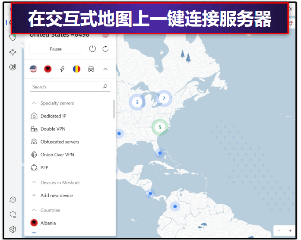Open settings gear icon
Image resolution: width=301 pixels, height=240 pixels.
(13, 229)
